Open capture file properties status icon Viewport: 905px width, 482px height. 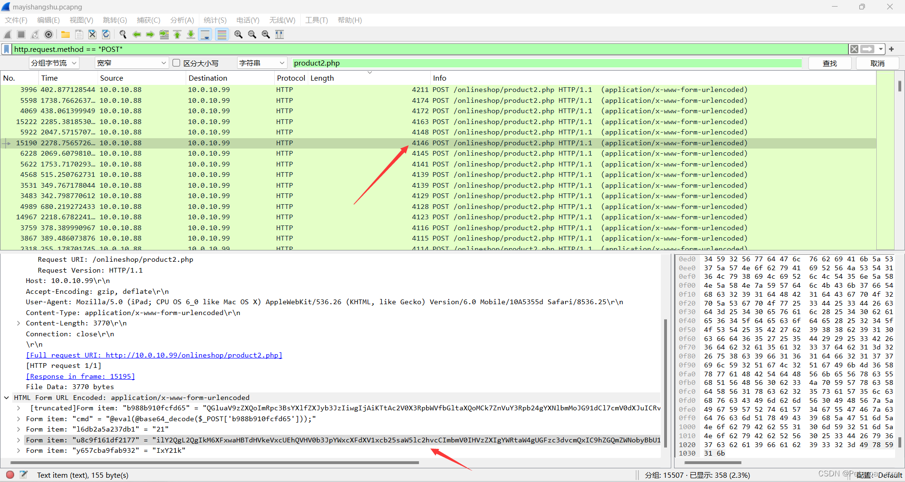[24, 475]
